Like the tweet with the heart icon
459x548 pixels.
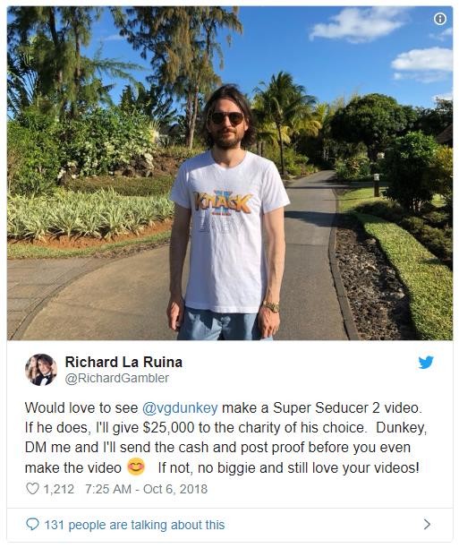point(32,489)
